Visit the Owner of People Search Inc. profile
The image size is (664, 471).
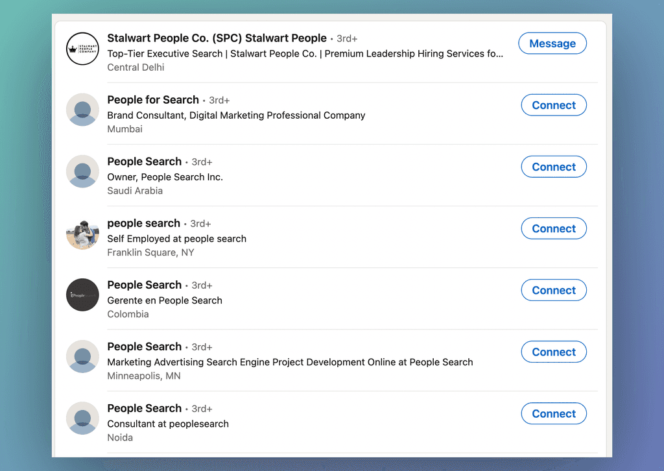coord(144,162)
